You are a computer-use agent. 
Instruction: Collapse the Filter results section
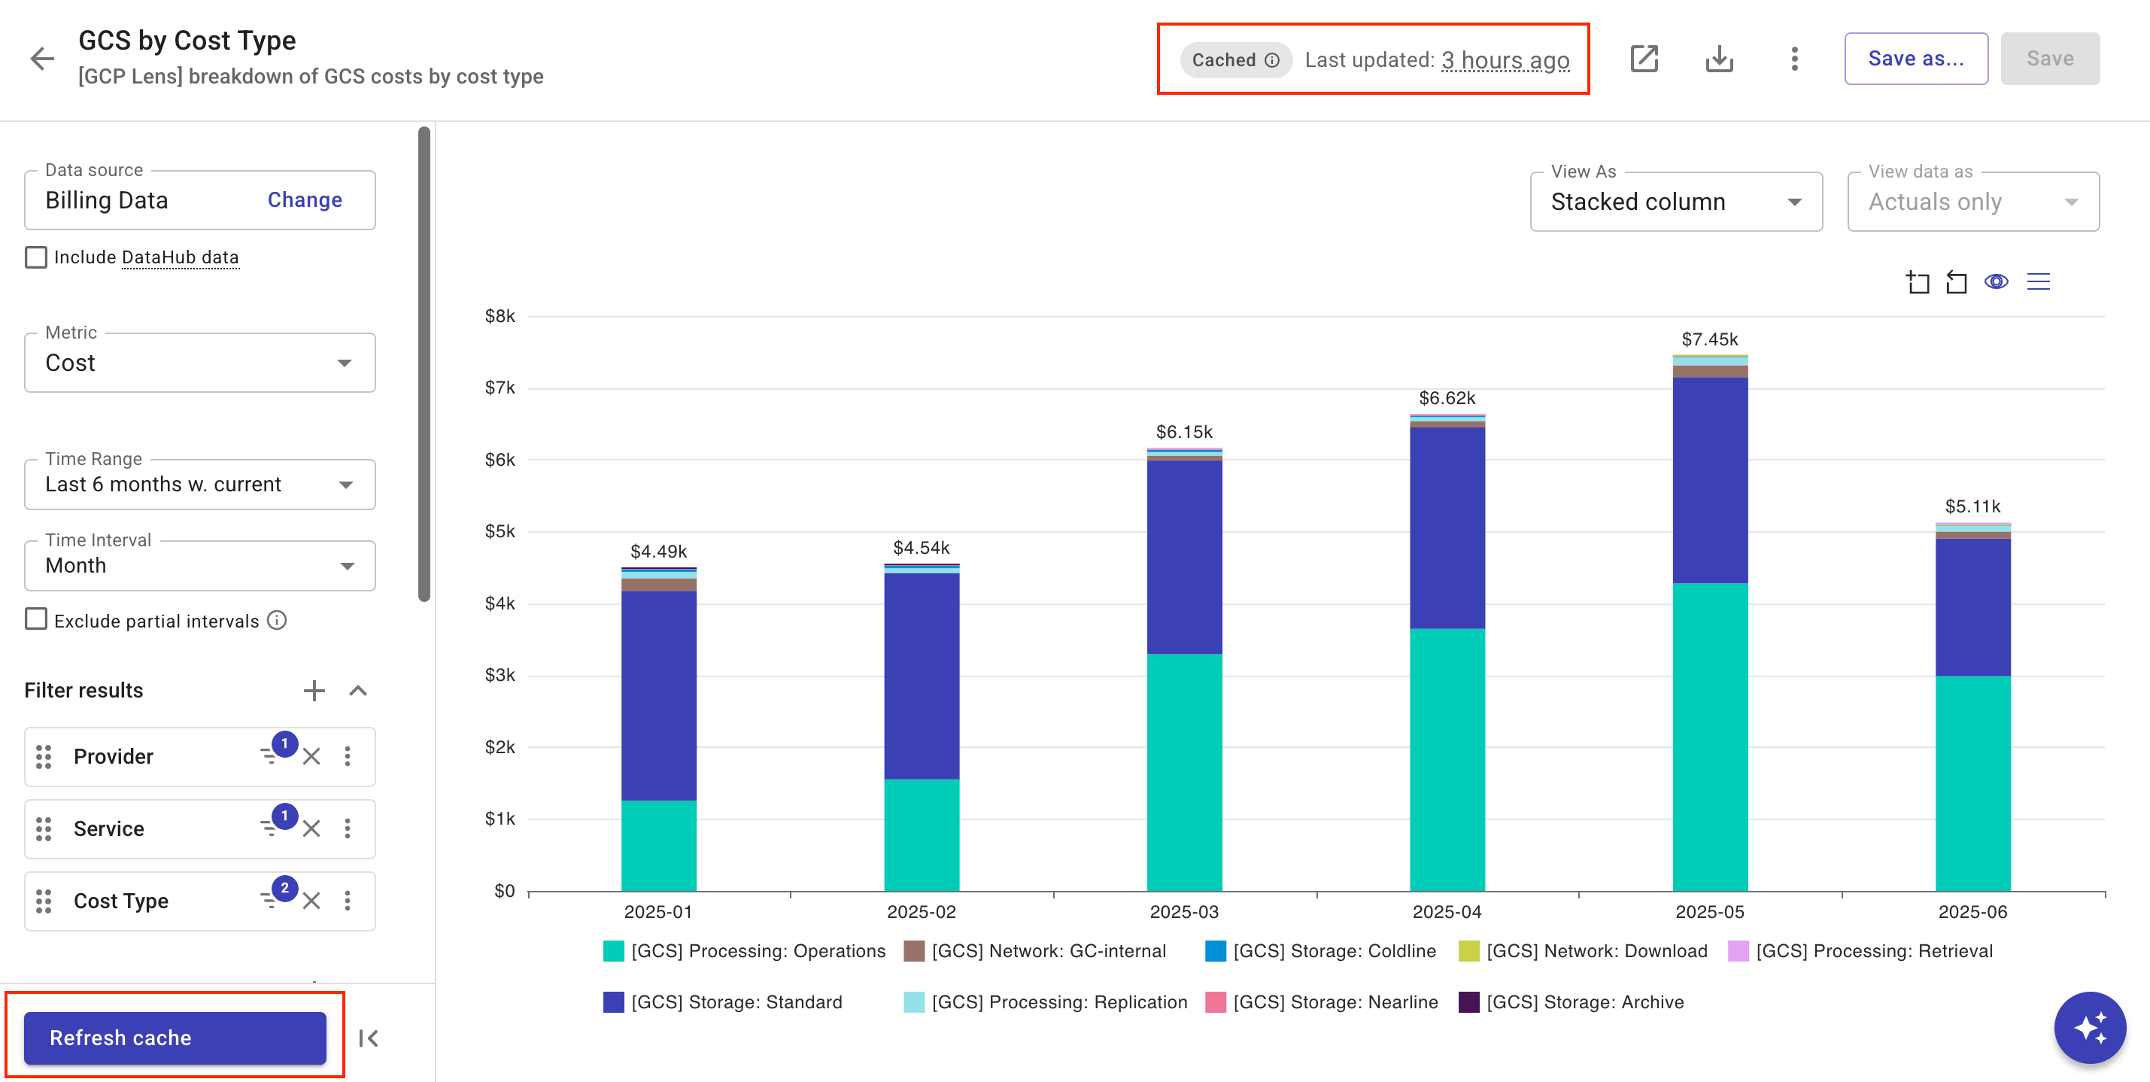[358, 691]
